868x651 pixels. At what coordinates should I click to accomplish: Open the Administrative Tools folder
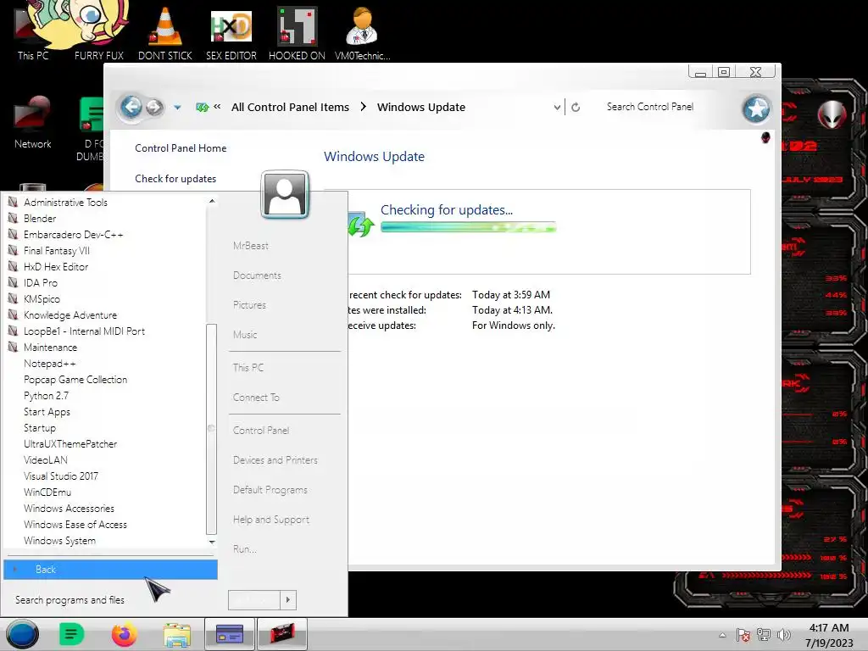point(65,203)
